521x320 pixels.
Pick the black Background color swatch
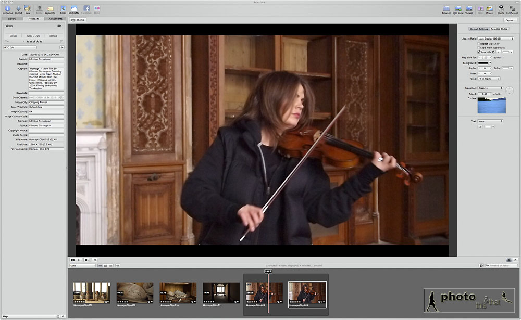[x=483, y=63]
